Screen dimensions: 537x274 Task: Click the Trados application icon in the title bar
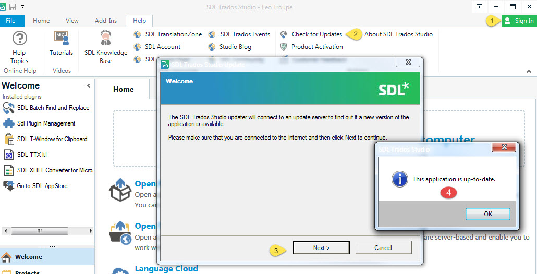[x=3, y=6]
